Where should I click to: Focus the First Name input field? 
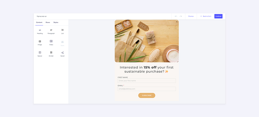pos(147,81)
